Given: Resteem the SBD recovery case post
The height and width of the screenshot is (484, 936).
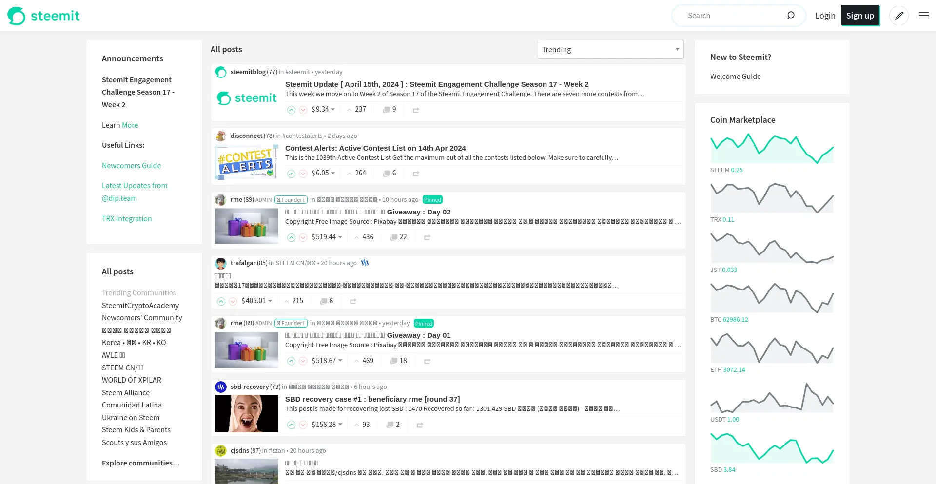Looking at the screenshot, I should 420,426.
